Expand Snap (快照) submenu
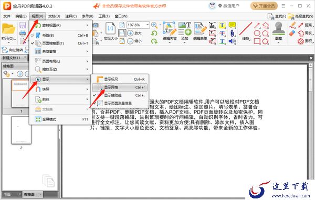 (x=61, y=89)
